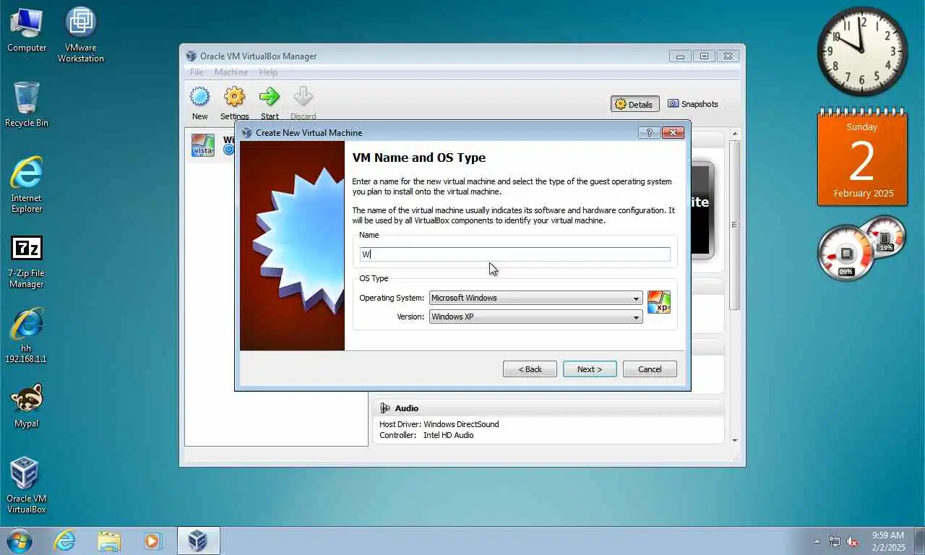Click the network tray icon
The image size is (925, 555).
pos(835,541)
